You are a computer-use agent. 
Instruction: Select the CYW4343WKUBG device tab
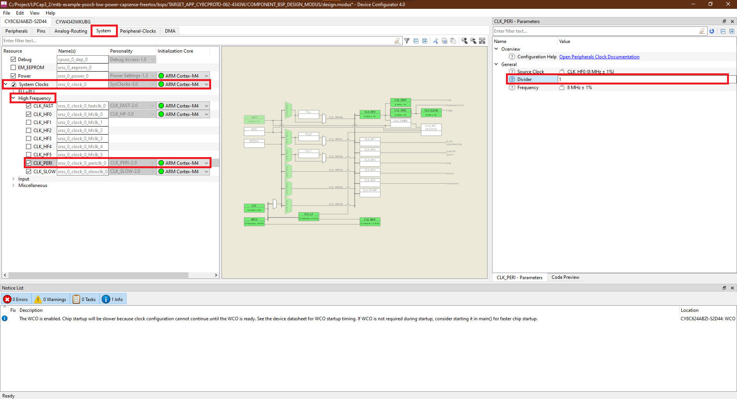[x=73, y=22]
